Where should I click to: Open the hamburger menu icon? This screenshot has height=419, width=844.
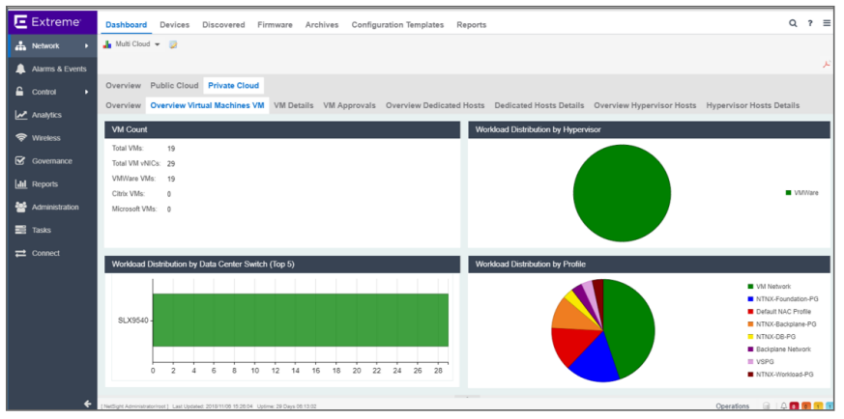click(827, 23)
